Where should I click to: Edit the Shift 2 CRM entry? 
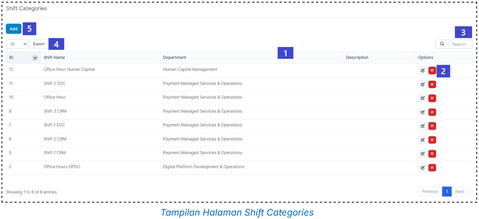[422, 140]
